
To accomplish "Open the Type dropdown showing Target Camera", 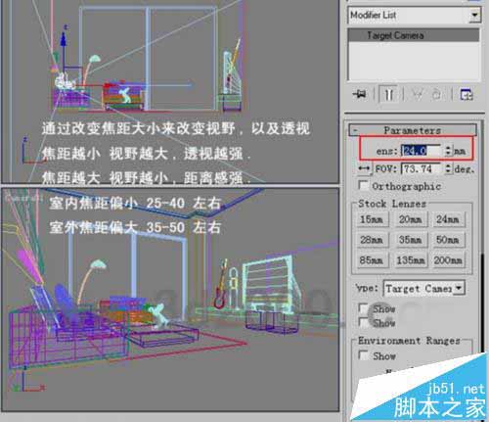I will coord(423,288).
